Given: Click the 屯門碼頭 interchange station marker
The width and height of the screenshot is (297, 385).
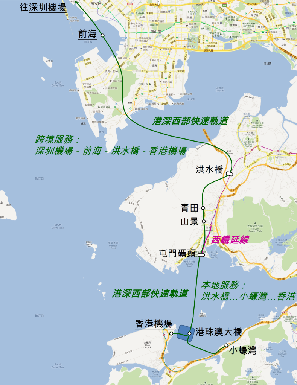Looking at the screenshot, I should (201, 255).
